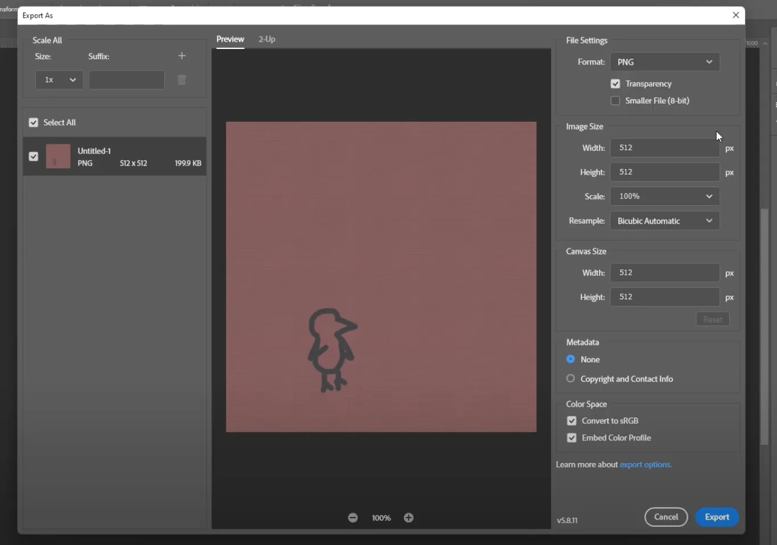Image resolution: width=777 pixels, height=545 pixels.
Task: Cancel the export dialog
Action: (x=666, y=517)
